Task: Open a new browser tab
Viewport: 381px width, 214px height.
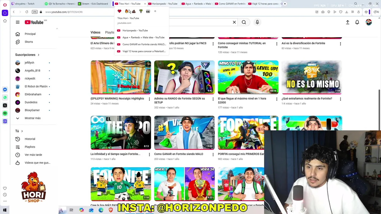Action: pos(285,4)
